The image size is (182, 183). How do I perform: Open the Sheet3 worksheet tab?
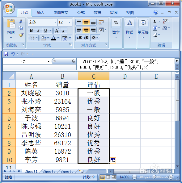67,171
